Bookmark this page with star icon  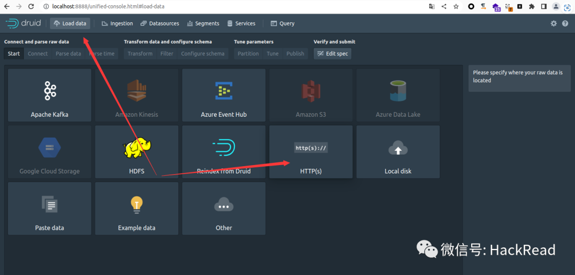pyautogui.click(x=456, y=6)
